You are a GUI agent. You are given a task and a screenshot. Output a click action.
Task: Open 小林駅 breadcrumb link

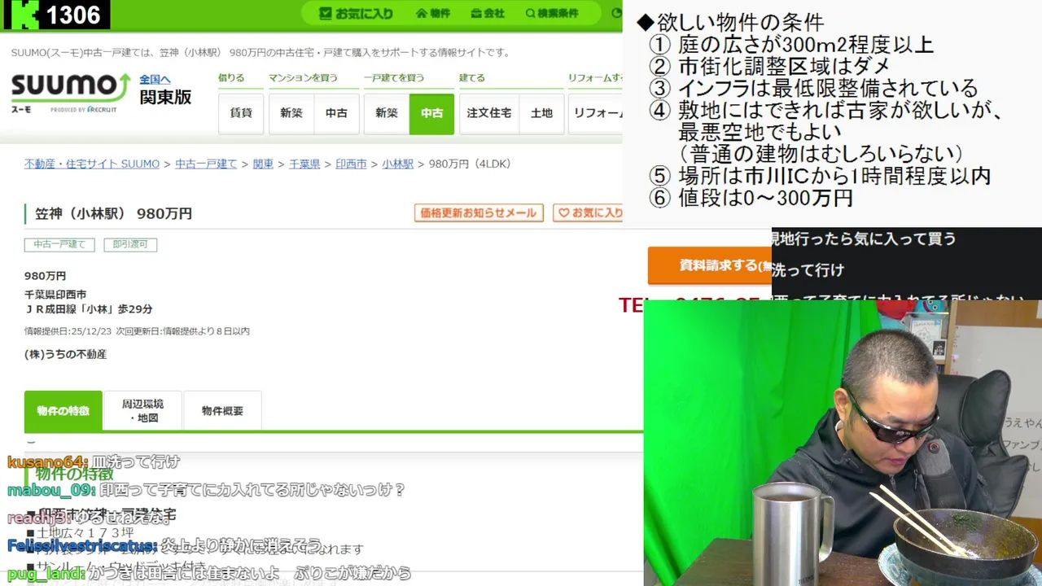(398, 164)
